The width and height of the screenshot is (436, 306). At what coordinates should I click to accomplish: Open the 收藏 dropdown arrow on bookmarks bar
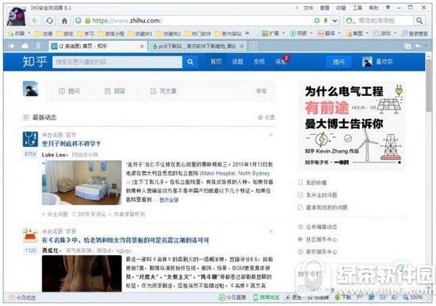coord(29,33)
